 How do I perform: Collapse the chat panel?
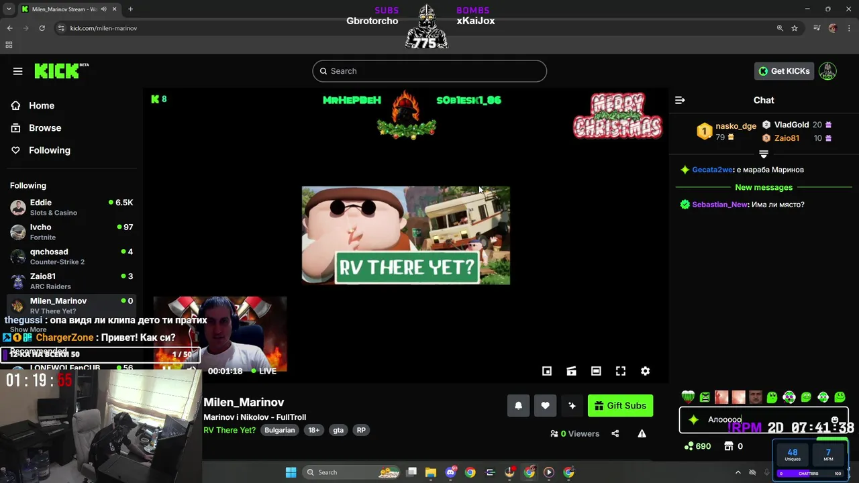(680, 100)
